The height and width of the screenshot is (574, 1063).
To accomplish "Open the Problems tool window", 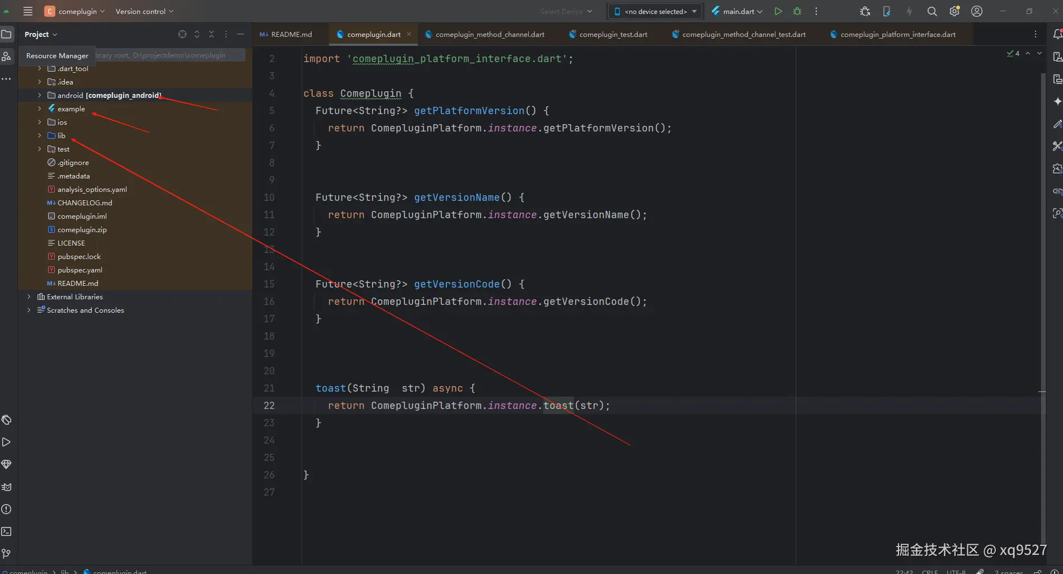I will click(x=7, y=509).
